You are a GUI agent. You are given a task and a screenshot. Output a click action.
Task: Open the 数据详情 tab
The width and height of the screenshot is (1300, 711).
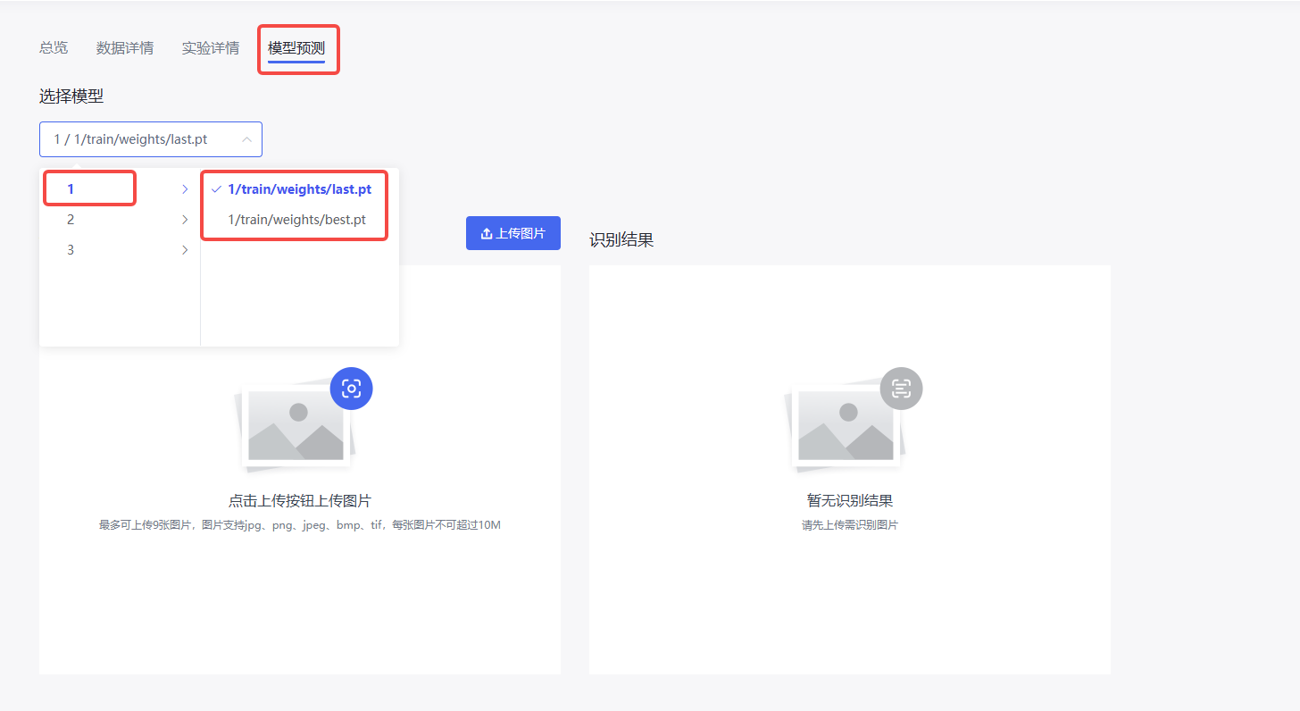125,48
